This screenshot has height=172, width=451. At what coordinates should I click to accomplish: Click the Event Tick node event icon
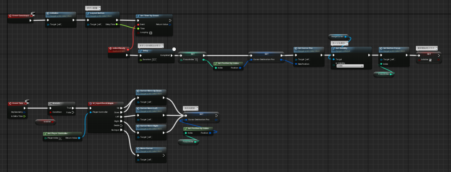(11, 103)
